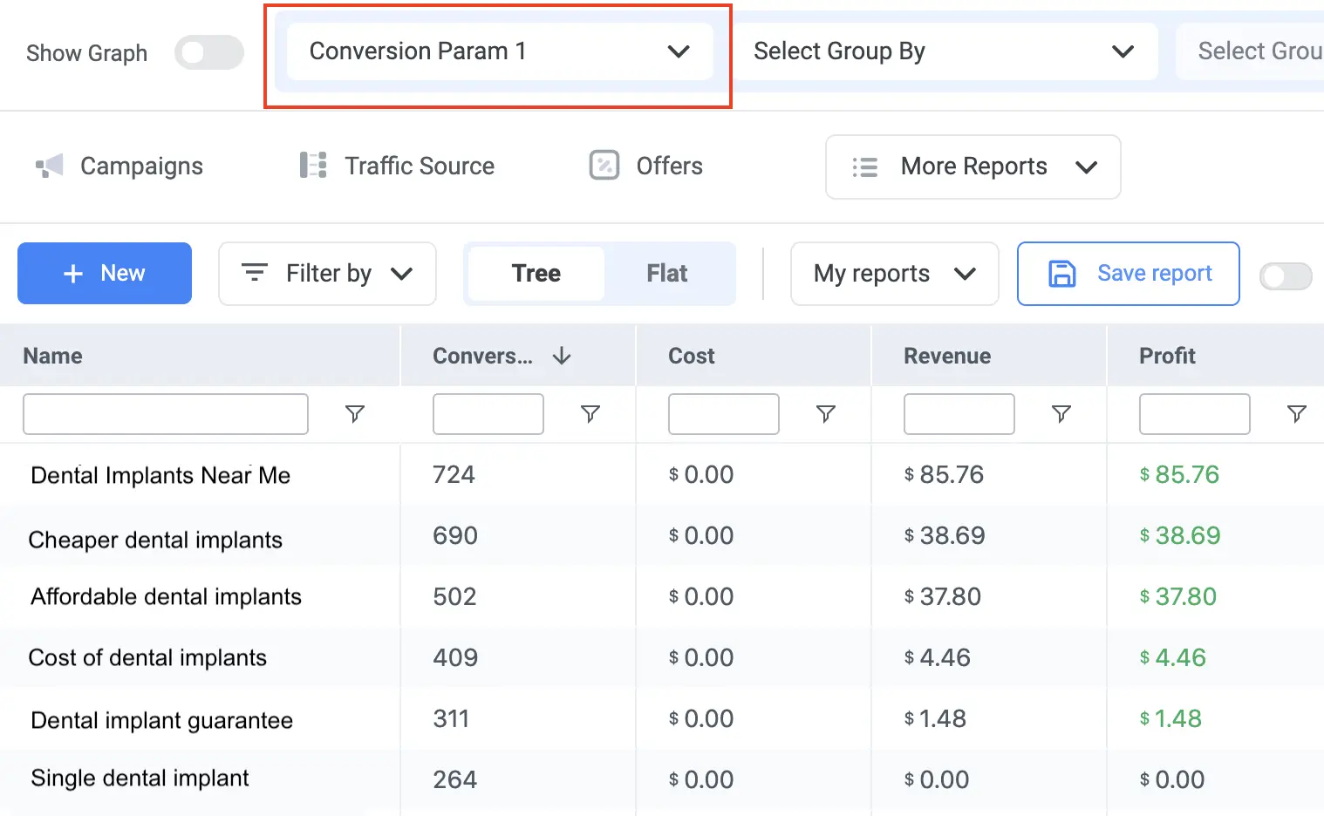1324x816 pixels.
Task: Select the Cost of dental implants row
Action: 662,657
